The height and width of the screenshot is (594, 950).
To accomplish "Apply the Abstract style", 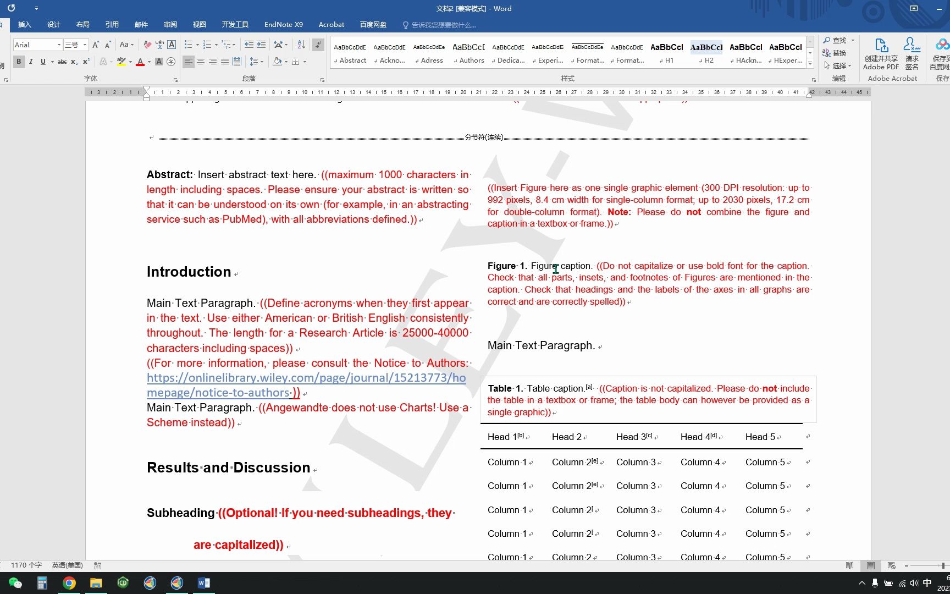I will click(350, 53).
